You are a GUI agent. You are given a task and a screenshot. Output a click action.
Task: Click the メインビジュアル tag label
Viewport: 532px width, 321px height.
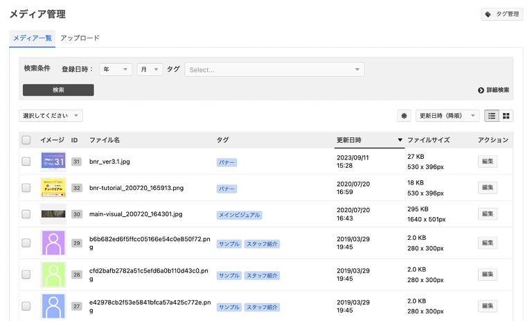coord(240,215)
